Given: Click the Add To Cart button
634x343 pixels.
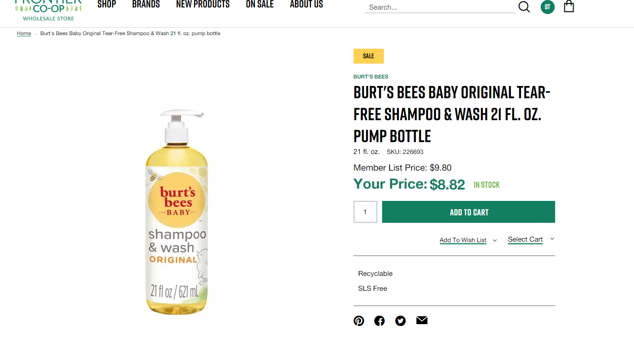Looking at the screenshot, I should 468,212.
